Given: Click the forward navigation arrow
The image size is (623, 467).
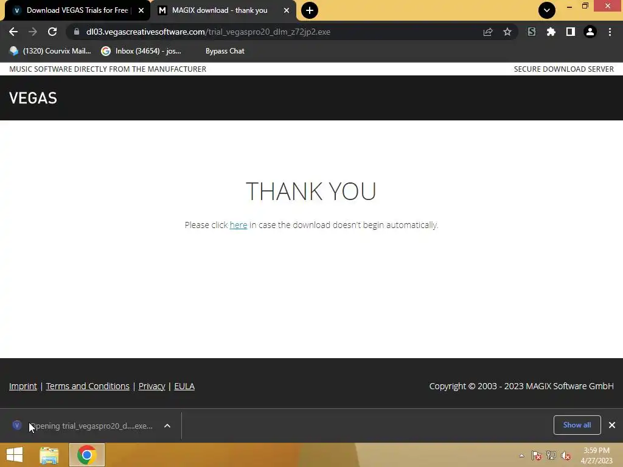Looking at the screenshot, I should point(33,32).
